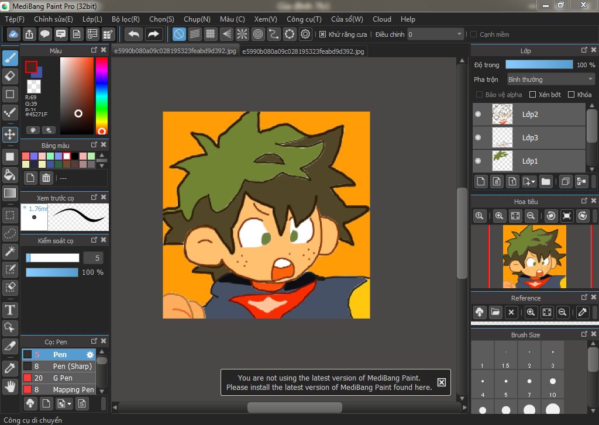Hide the Lớp1 layer
599x425 pixels.
(478, 161)
